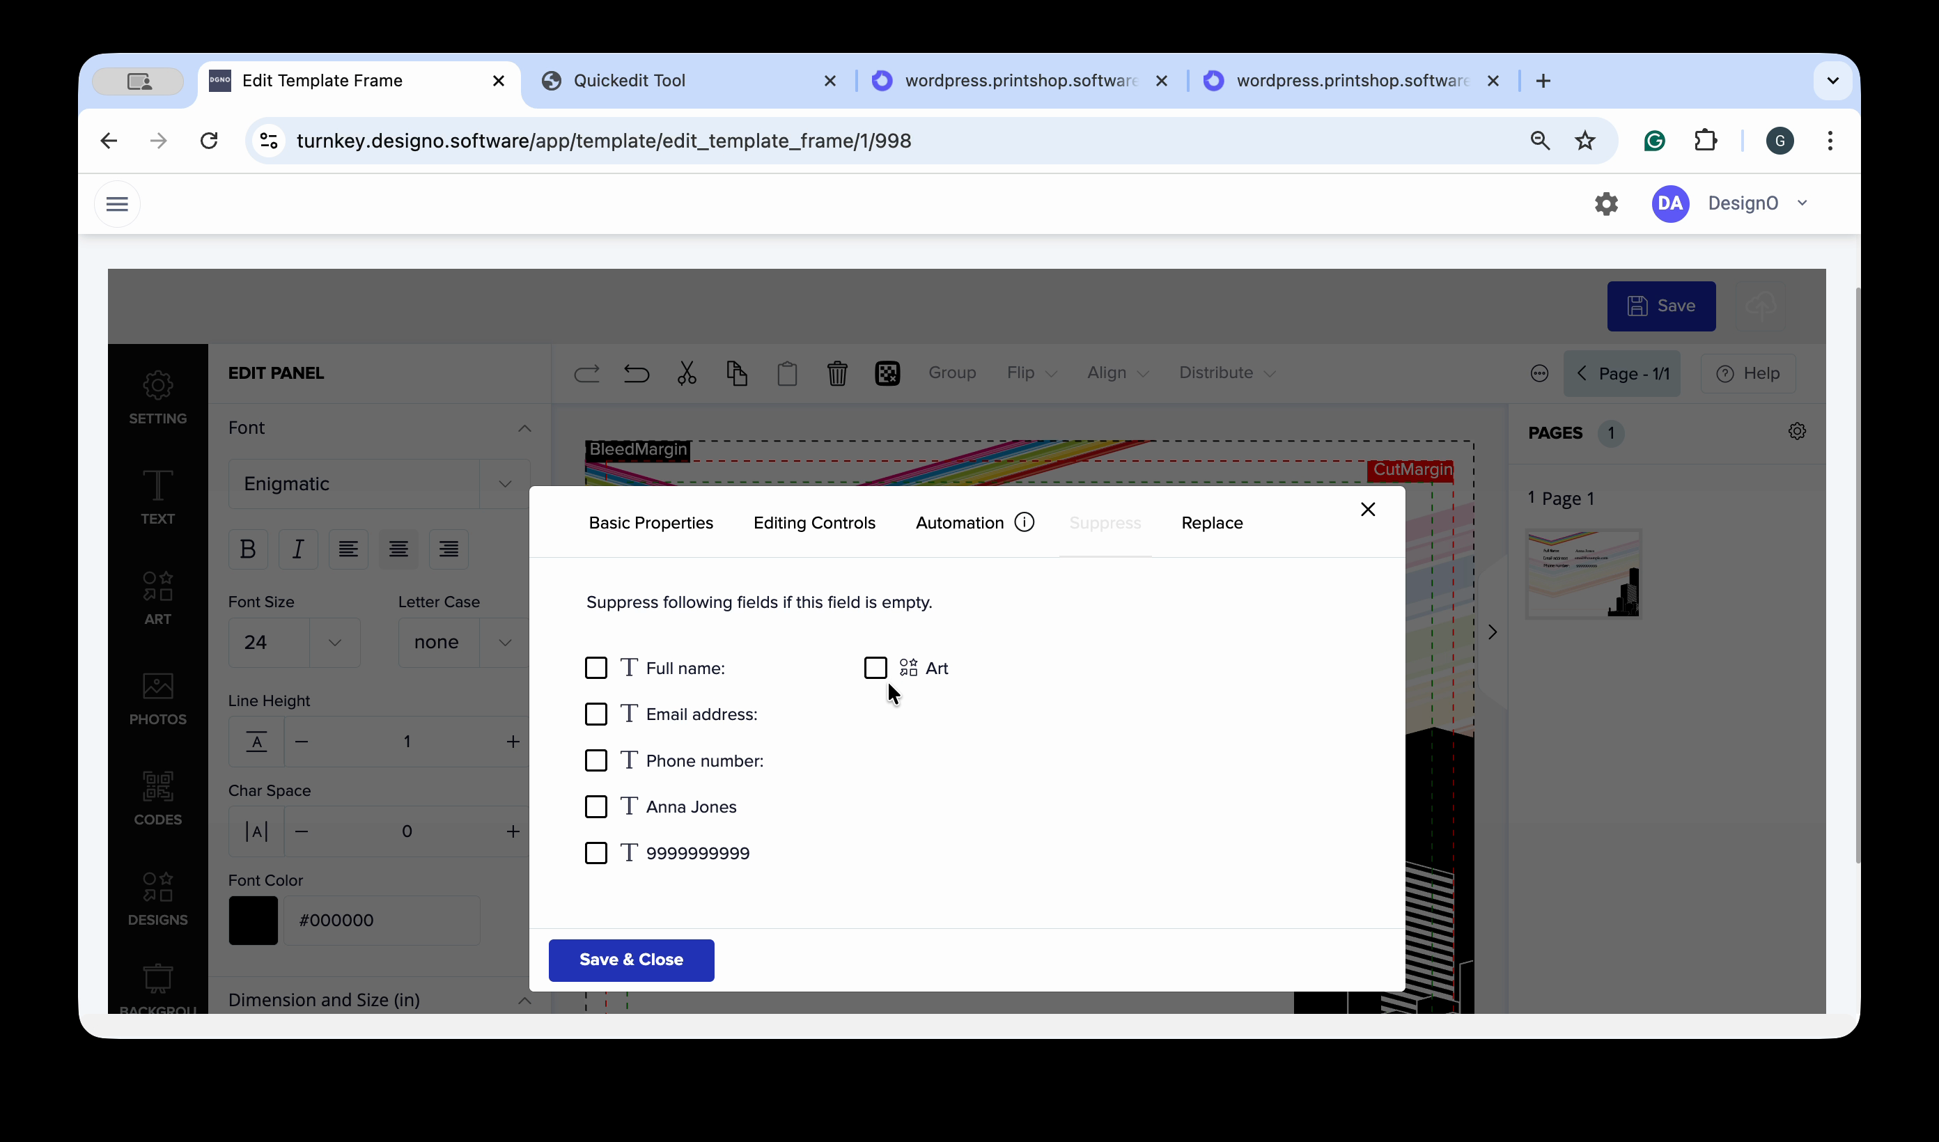This screenshot has height=1142, width=1939.
Task: Enable the Phone number checkbox
Action: [595, 760]
